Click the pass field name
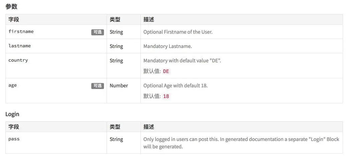 point(14,139)
